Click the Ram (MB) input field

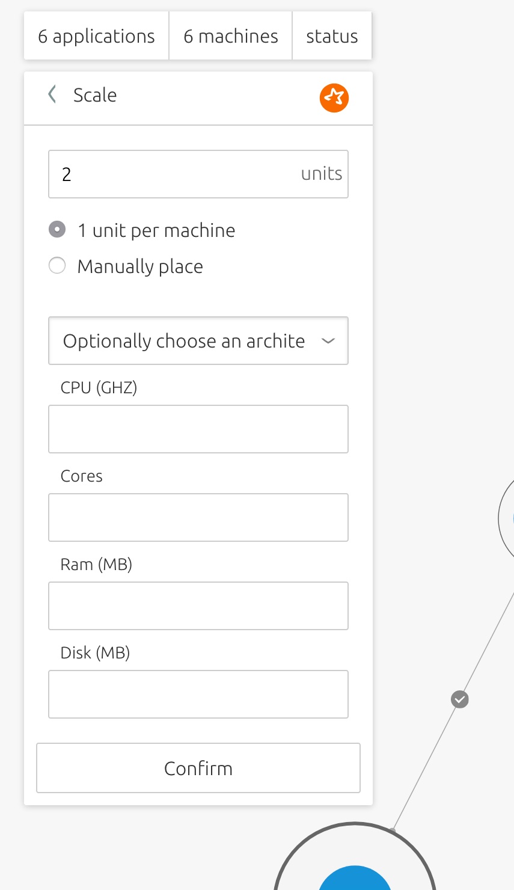click(x=198, y=606)
